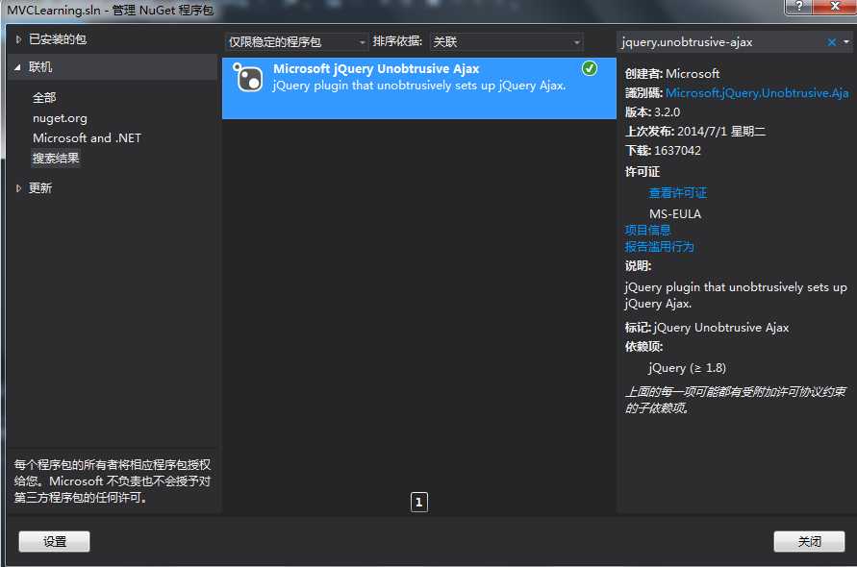Collapse the 联机 section
Image resolution: width=857 pixels, height=567 pixels.
(x=17, y=67)
